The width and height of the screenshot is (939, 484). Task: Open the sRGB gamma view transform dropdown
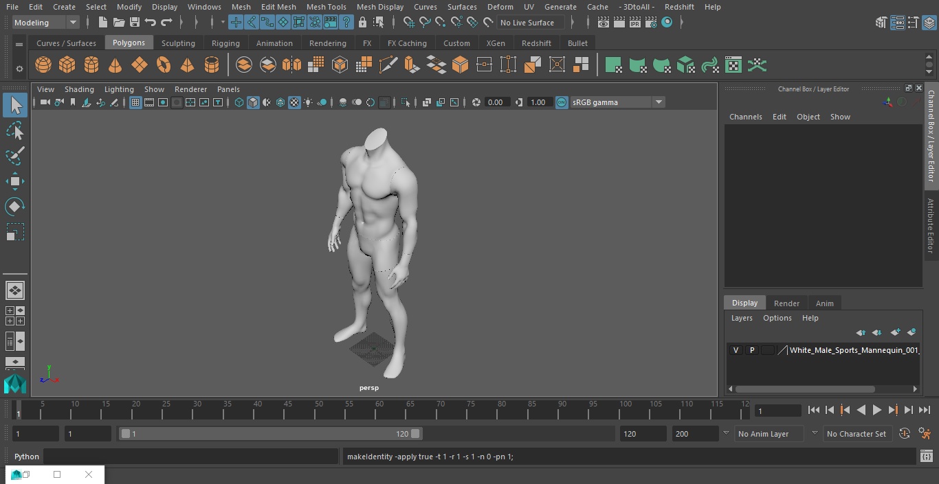(617, 102)
